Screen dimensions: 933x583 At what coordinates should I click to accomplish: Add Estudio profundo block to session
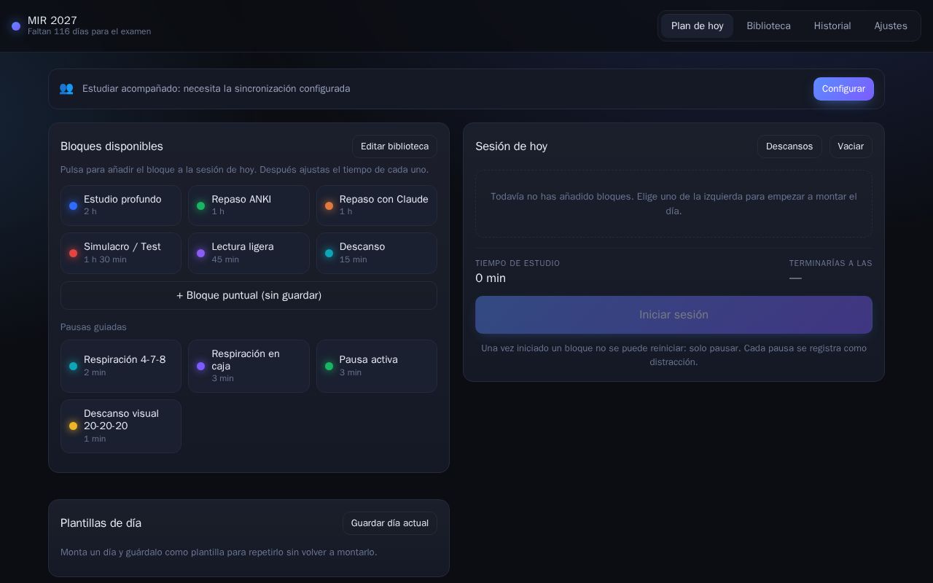coord(121,205)
